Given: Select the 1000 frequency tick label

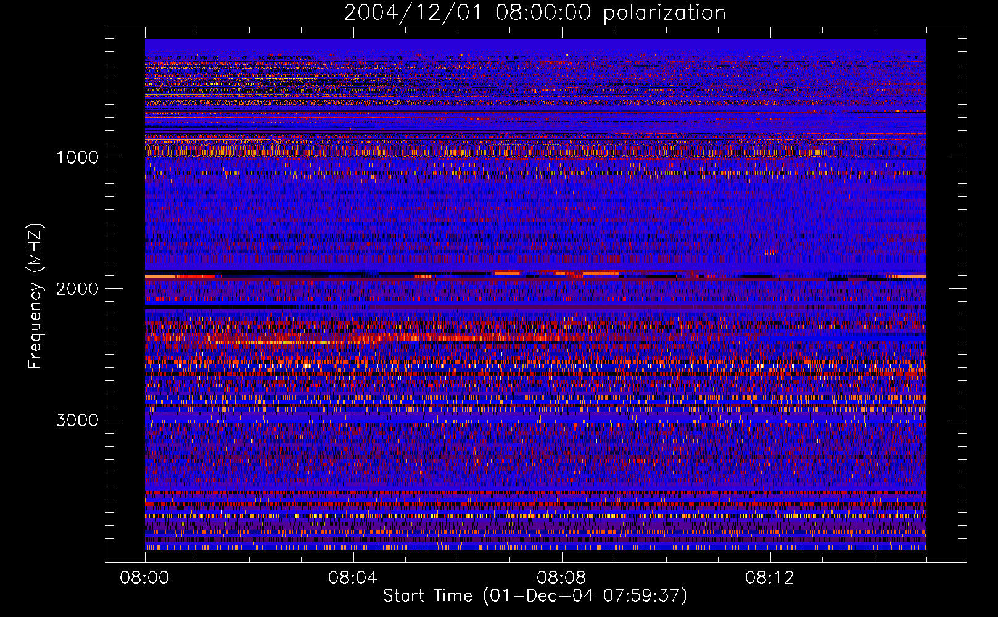Looking at the screenshot, I should pyautogui.click(x=77, y=157).
